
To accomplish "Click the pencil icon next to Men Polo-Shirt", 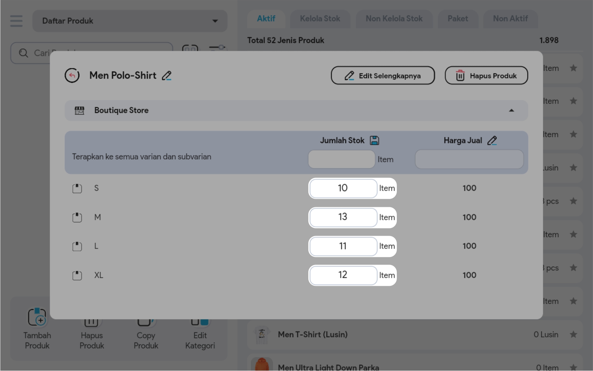I will tap(167, 76).
